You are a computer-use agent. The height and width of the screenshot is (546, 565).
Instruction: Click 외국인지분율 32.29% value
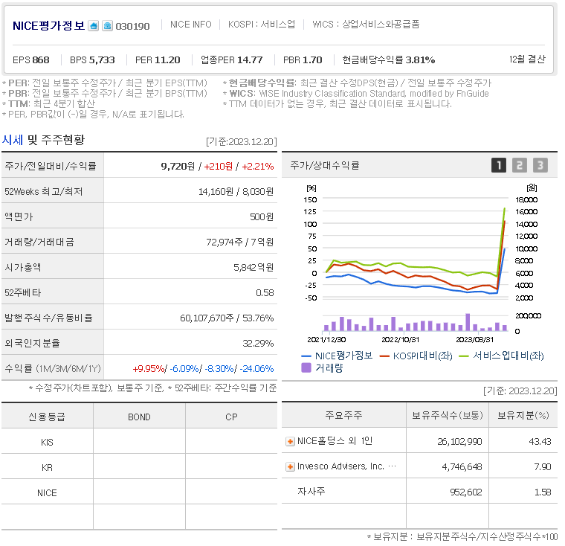click(x=258, y=344)
